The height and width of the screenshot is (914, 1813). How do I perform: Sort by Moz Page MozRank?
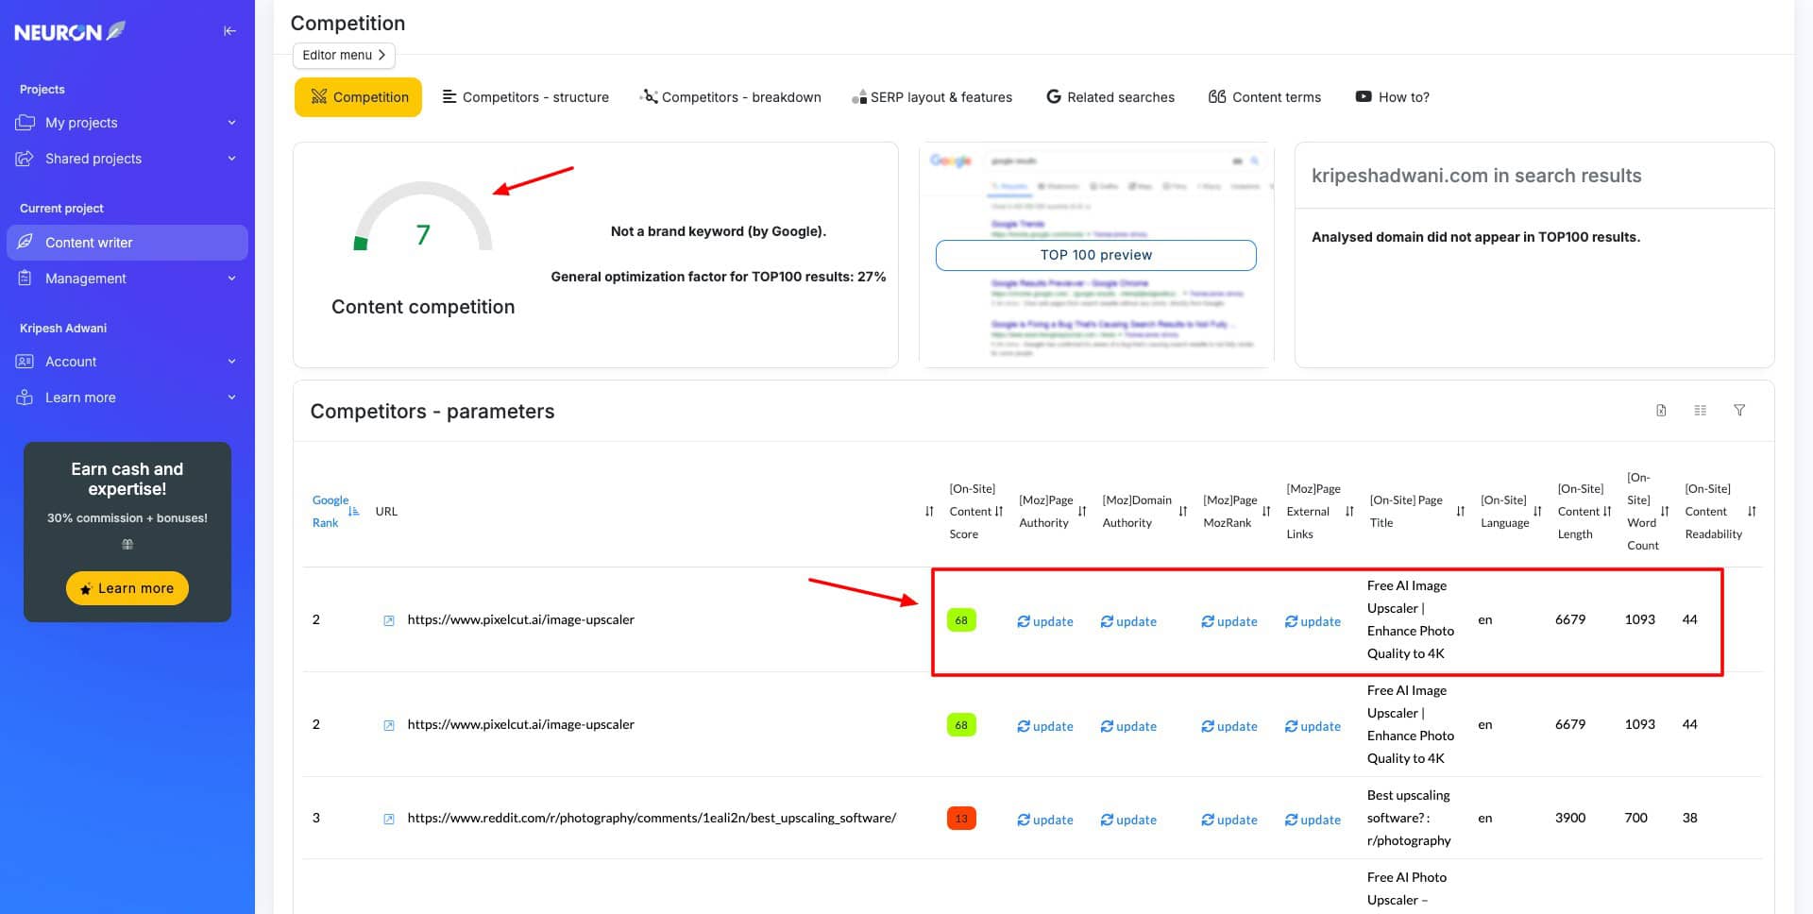pyautogui.click(x=1266, y=512)
